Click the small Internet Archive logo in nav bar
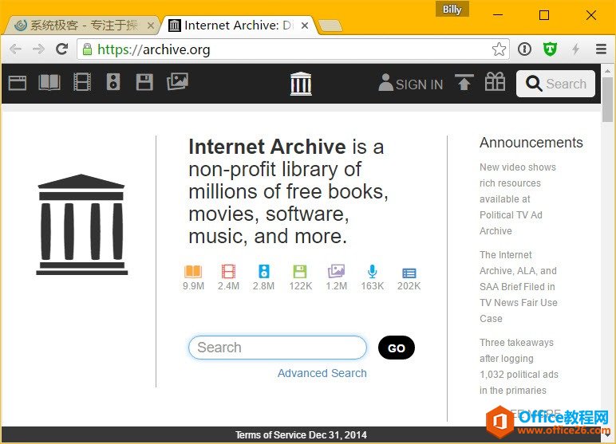 (x=301, y=84)
